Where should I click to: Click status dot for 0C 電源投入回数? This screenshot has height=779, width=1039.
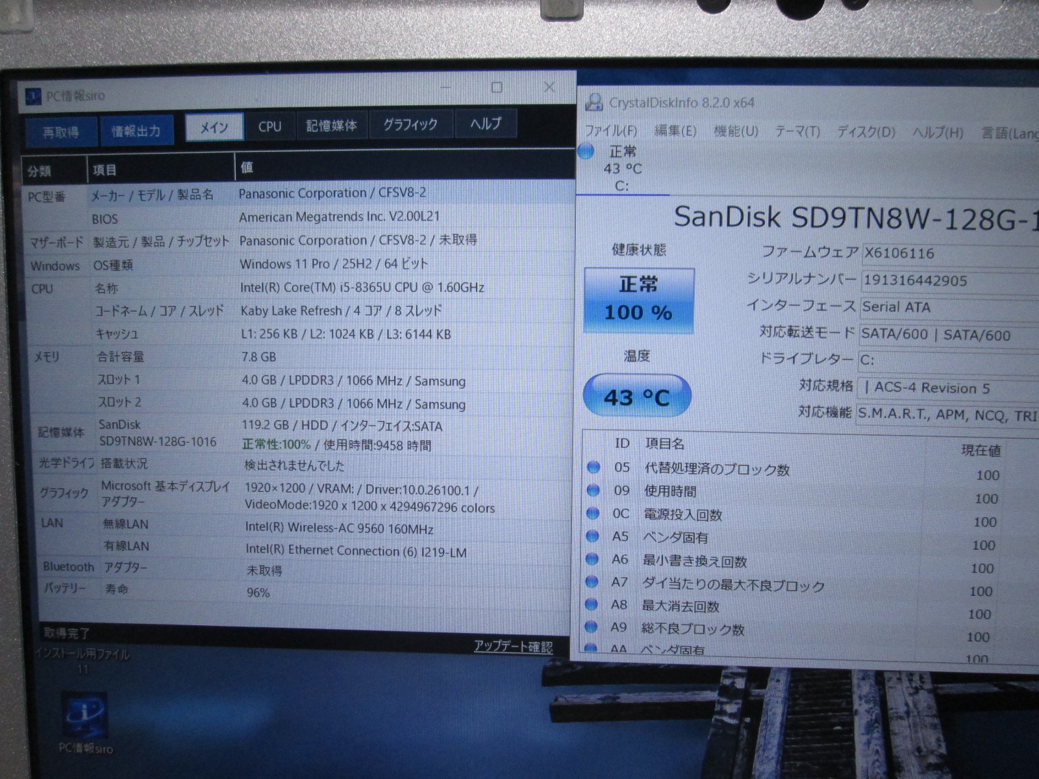tap(593, 513)
